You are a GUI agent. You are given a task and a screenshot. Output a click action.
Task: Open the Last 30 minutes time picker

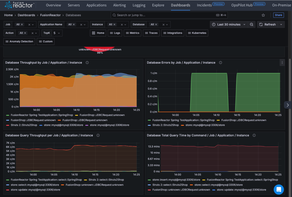229,25
